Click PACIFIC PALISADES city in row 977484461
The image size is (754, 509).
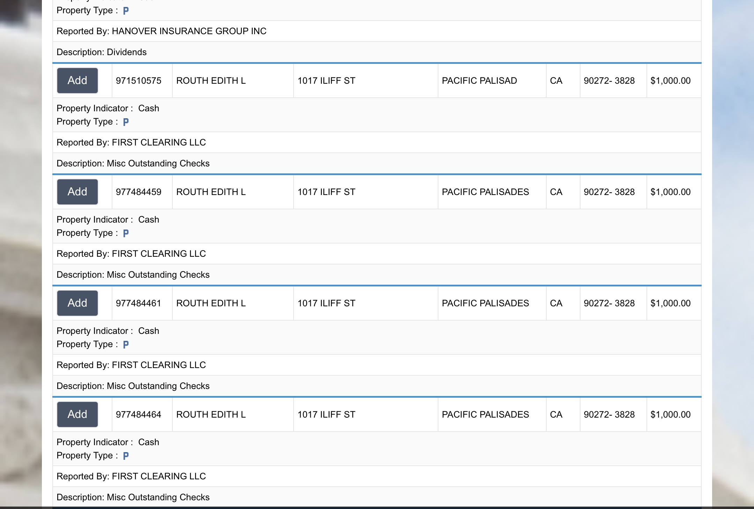[x=485, y=303]
